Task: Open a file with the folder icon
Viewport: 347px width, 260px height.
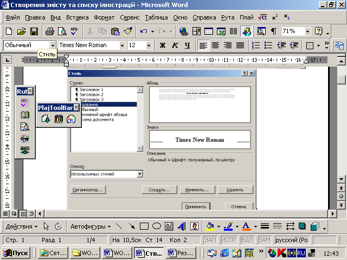Action: (22, 31)
